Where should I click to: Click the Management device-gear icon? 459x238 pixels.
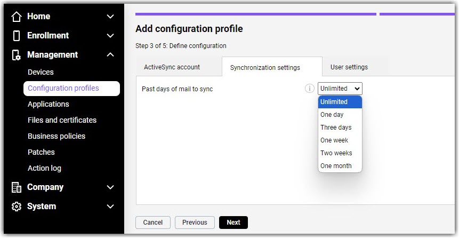[x=17, y=55]
